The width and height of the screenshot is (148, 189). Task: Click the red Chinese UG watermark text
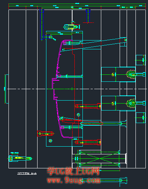click(73, 171)
